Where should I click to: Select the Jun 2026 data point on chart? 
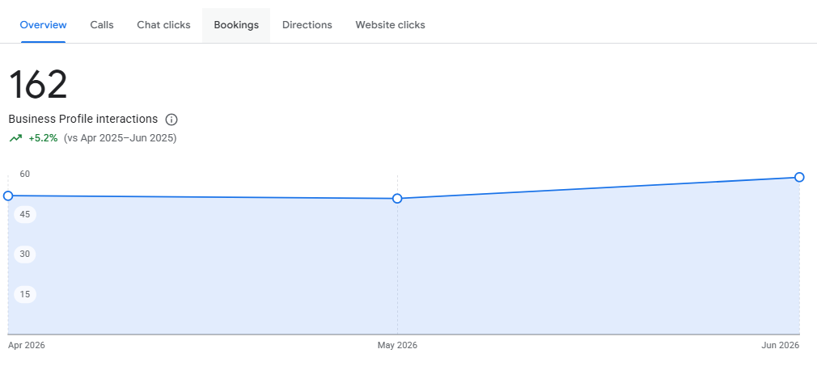pyautogui.click(x=799, y=177)
